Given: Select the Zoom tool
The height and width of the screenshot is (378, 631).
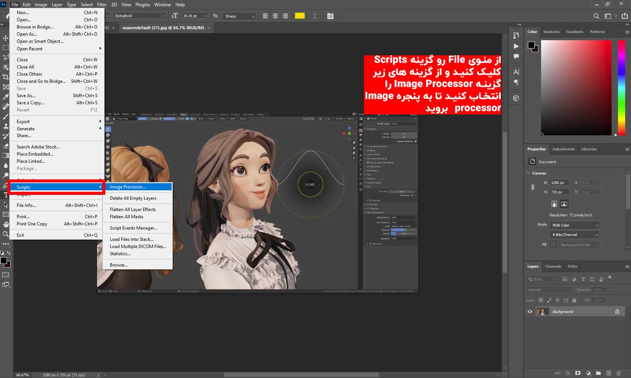Looking at the screenshot, I should 5,234.
